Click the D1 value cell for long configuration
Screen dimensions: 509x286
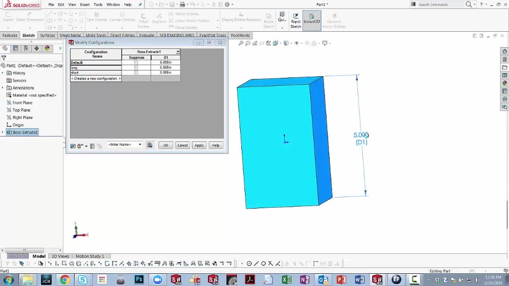coord(165,67)
